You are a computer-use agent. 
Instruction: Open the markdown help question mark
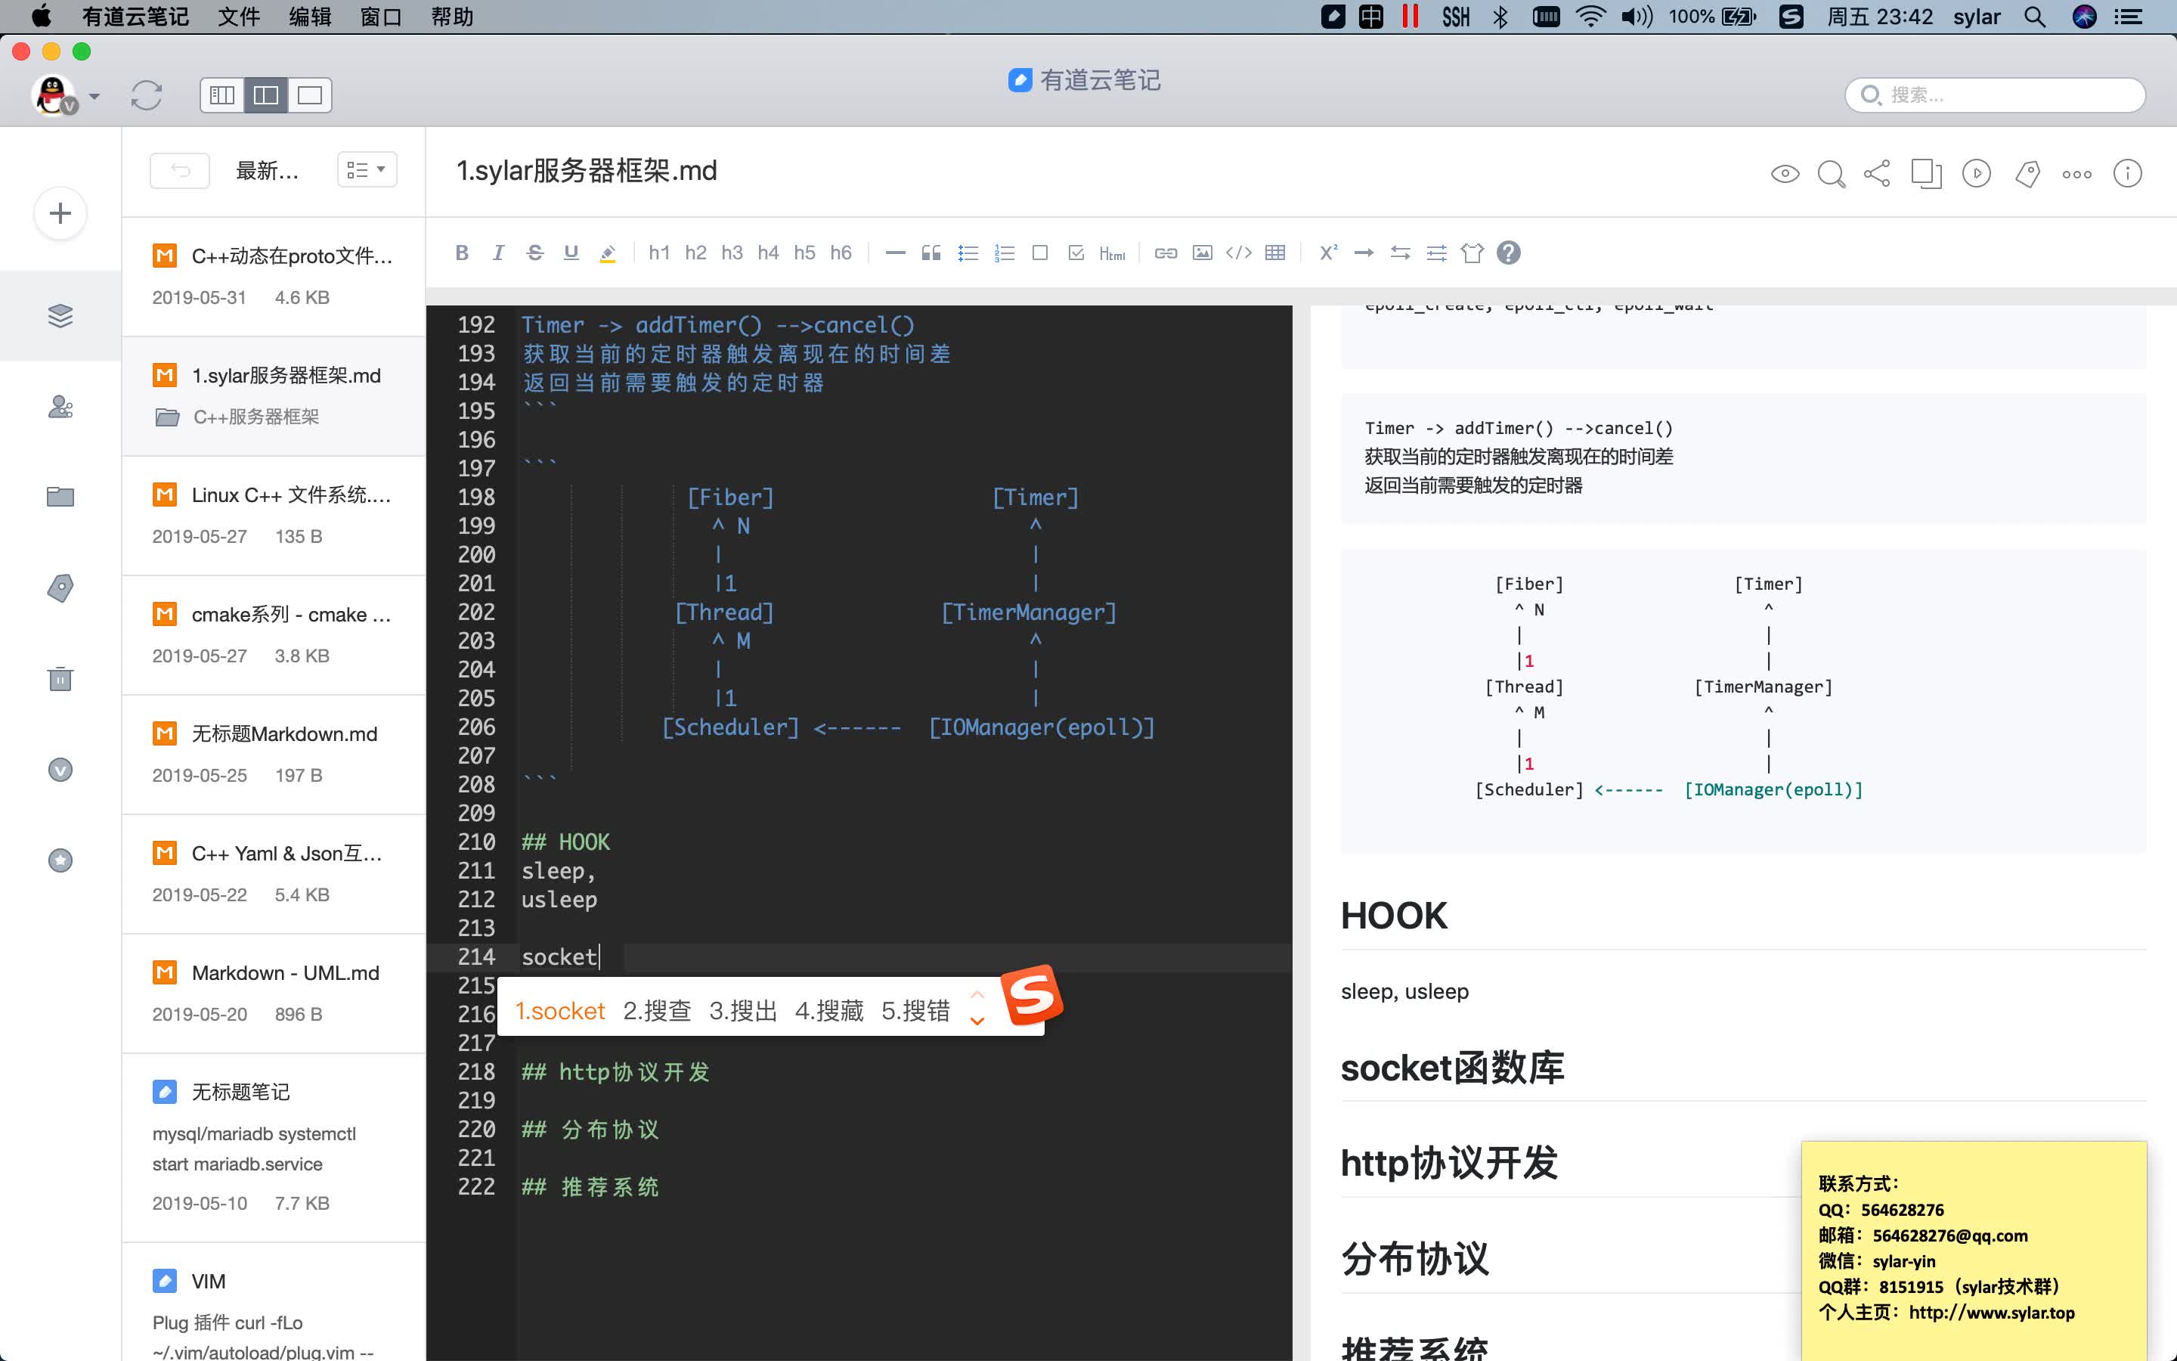(1509, 253)
